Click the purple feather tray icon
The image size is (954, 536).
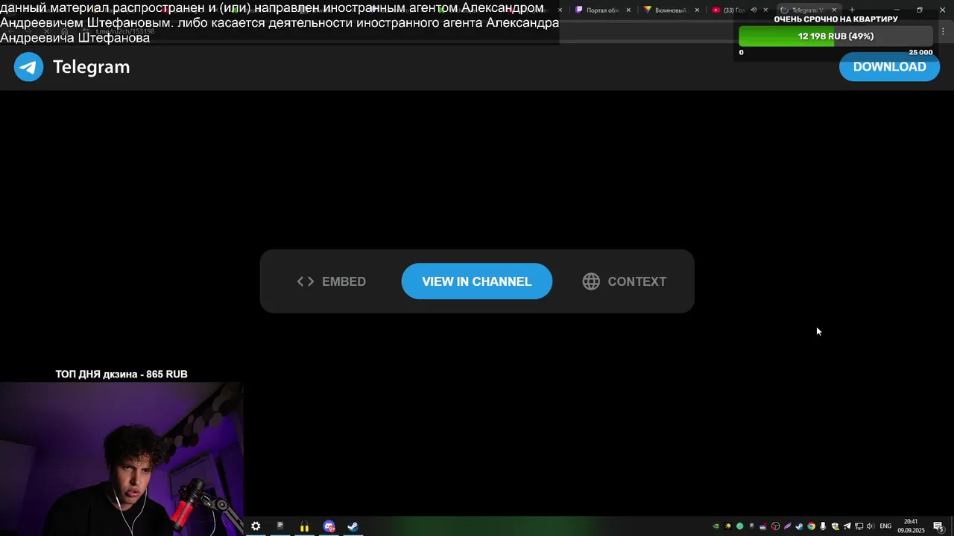[x=787, y=526]
